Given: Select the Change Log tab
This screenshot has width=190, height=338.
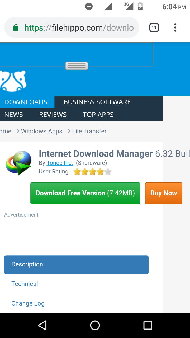Looking at the screenshot, I should [28, 303].
